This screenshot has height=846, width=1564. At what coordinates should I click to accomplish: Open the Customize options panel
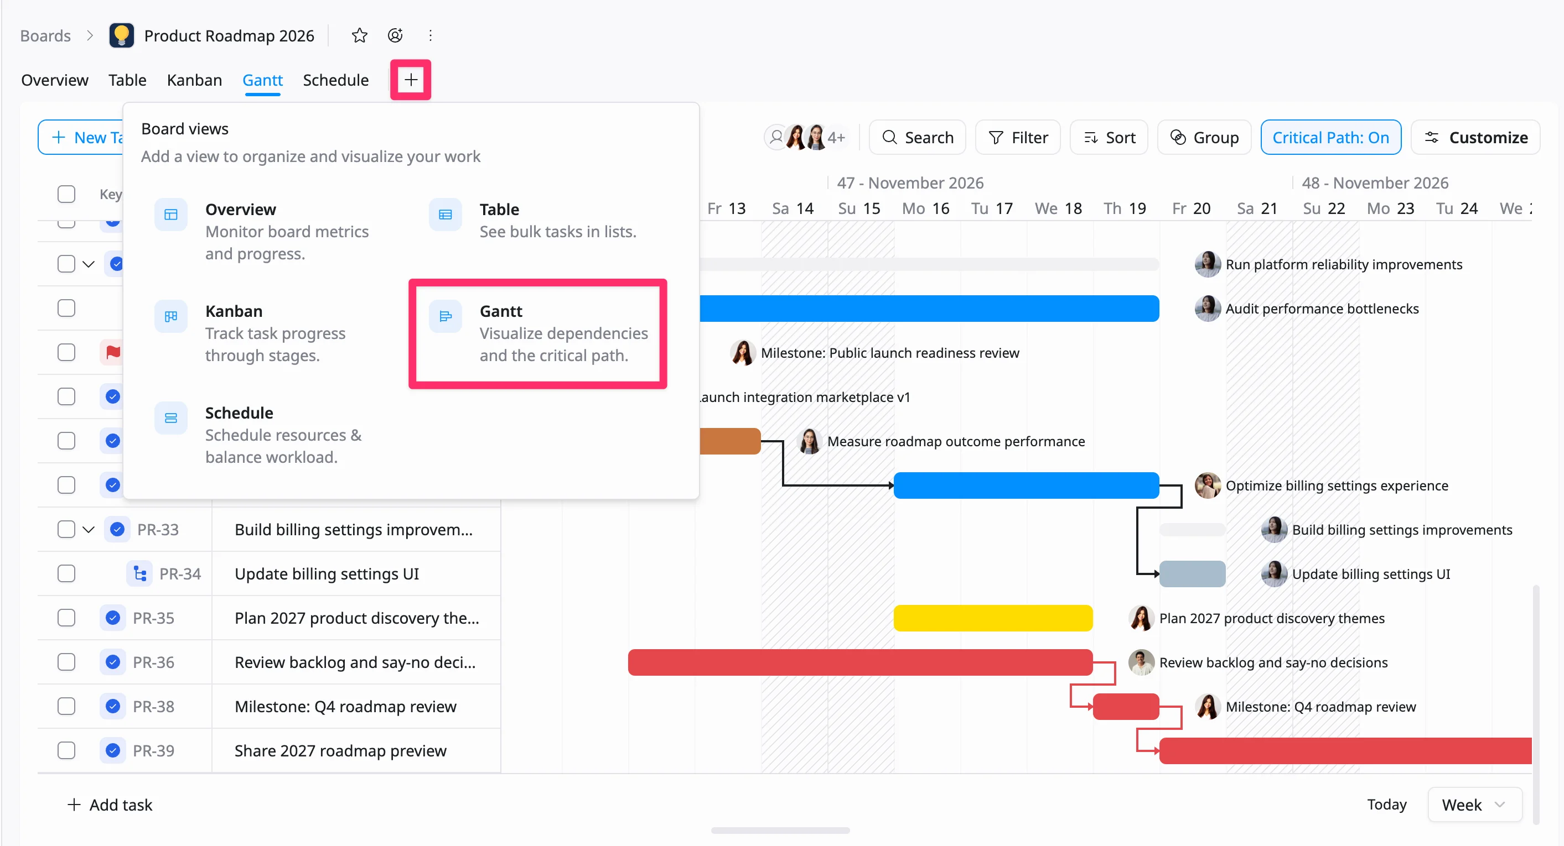pyautogui.click(x=1476, y=138)
